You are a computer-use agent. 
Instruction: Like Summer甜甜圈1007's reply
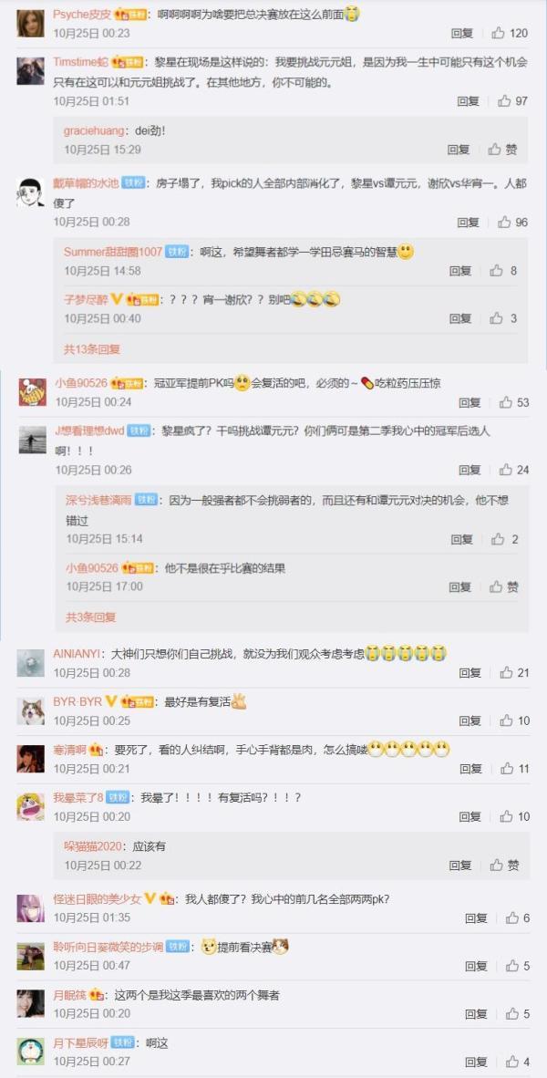click(x=503, y=271)
